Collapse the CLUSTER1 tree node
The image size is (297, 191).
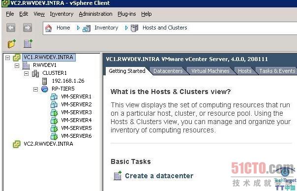(26, 73)
